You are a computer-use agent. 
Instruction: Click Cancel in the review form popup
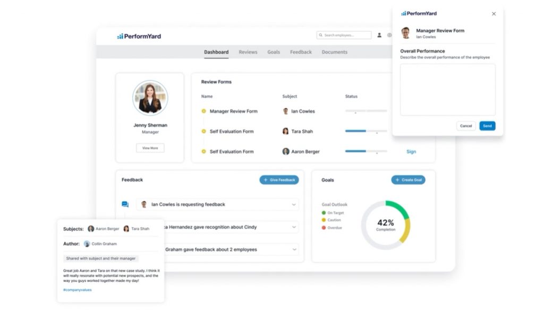click(466, 126)
